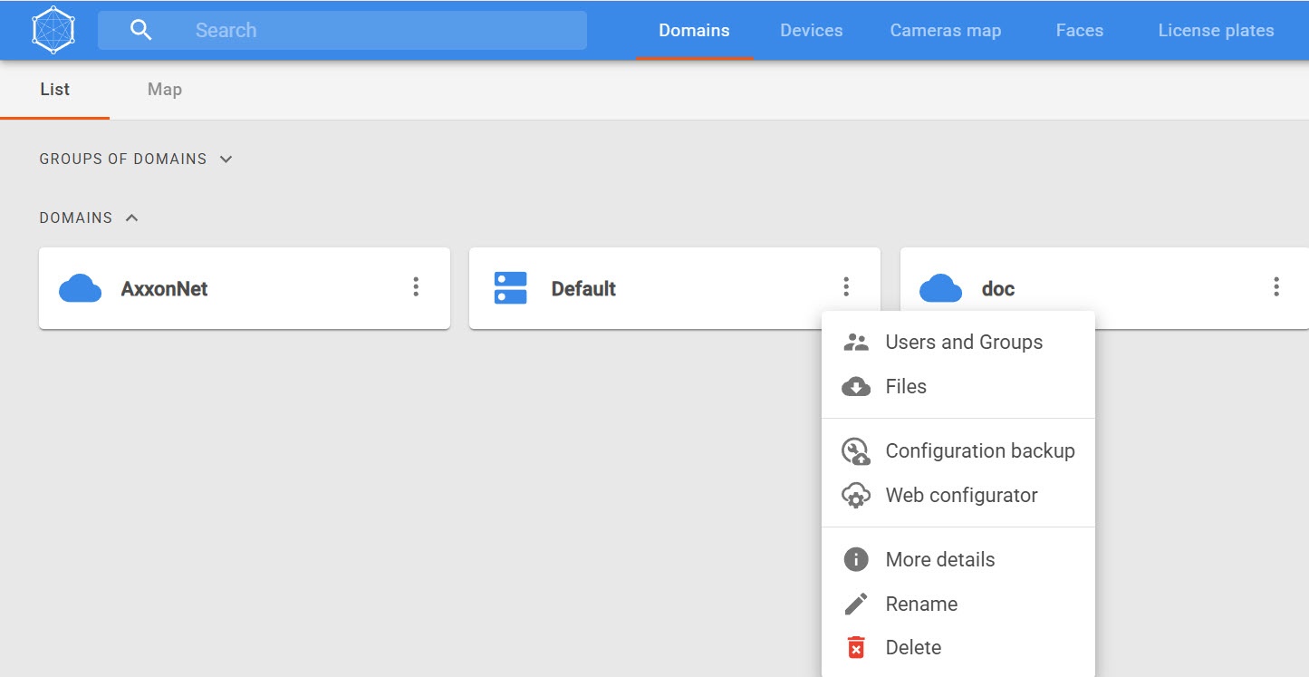The width and height of the screenshot is (1309, 677).
Task: Open doc domain three-dot menu
Action: tap(1275, 287)
